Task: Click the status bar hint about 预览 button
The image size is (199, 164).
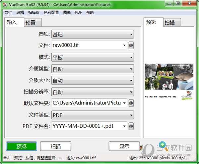Action: tap(33, 158)
